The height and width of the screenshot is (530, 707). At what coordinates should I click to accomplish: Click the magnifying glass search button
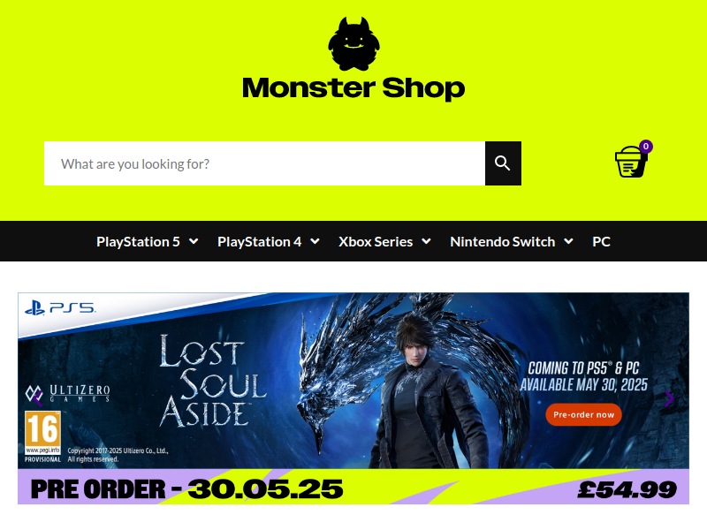(x=503, y=163)
